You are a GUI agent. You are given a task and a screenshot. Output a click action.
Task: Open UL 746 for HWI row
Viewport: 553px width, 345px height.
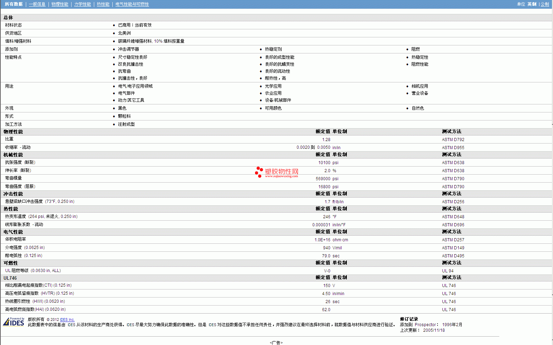[449, 302]
